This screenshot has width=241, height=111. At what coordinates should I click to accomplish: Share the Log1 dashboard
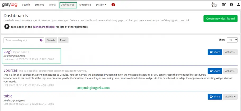point(215,52)
